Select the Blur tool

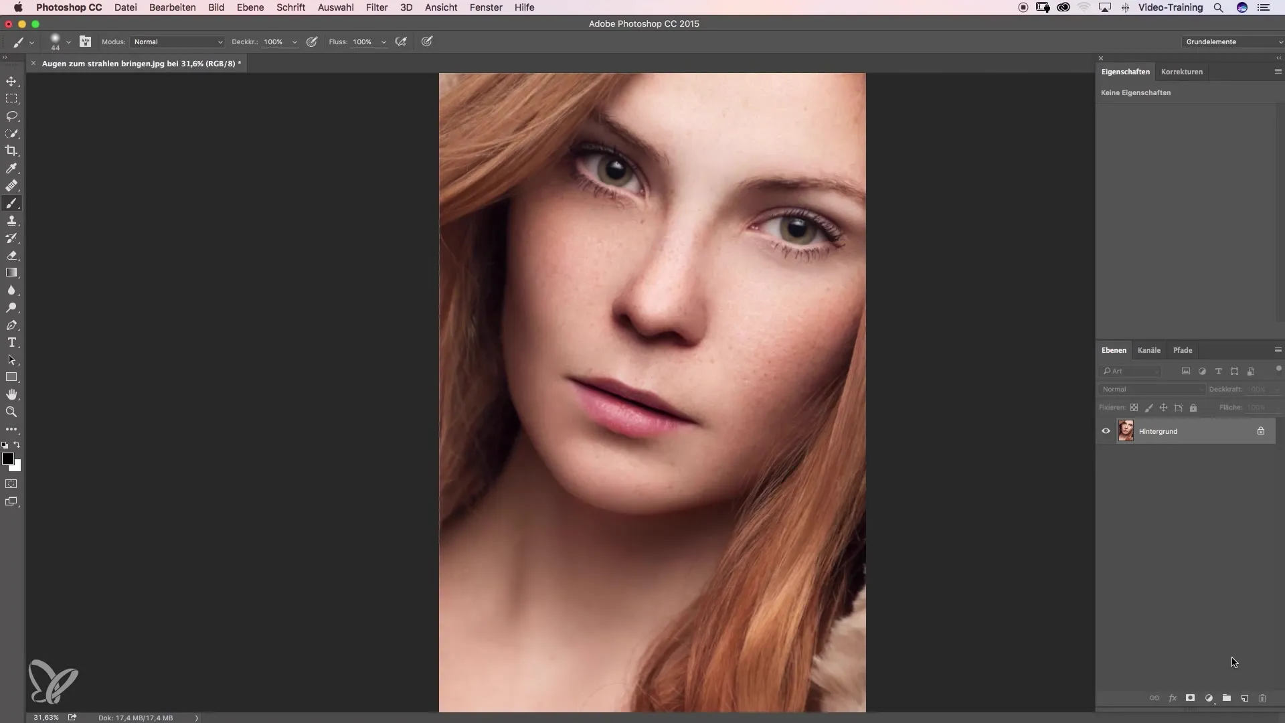pyautogui.click(x=11, y=290)
